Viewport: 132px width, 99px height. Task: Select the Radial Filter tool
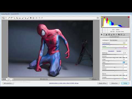[x=34, y=18]
